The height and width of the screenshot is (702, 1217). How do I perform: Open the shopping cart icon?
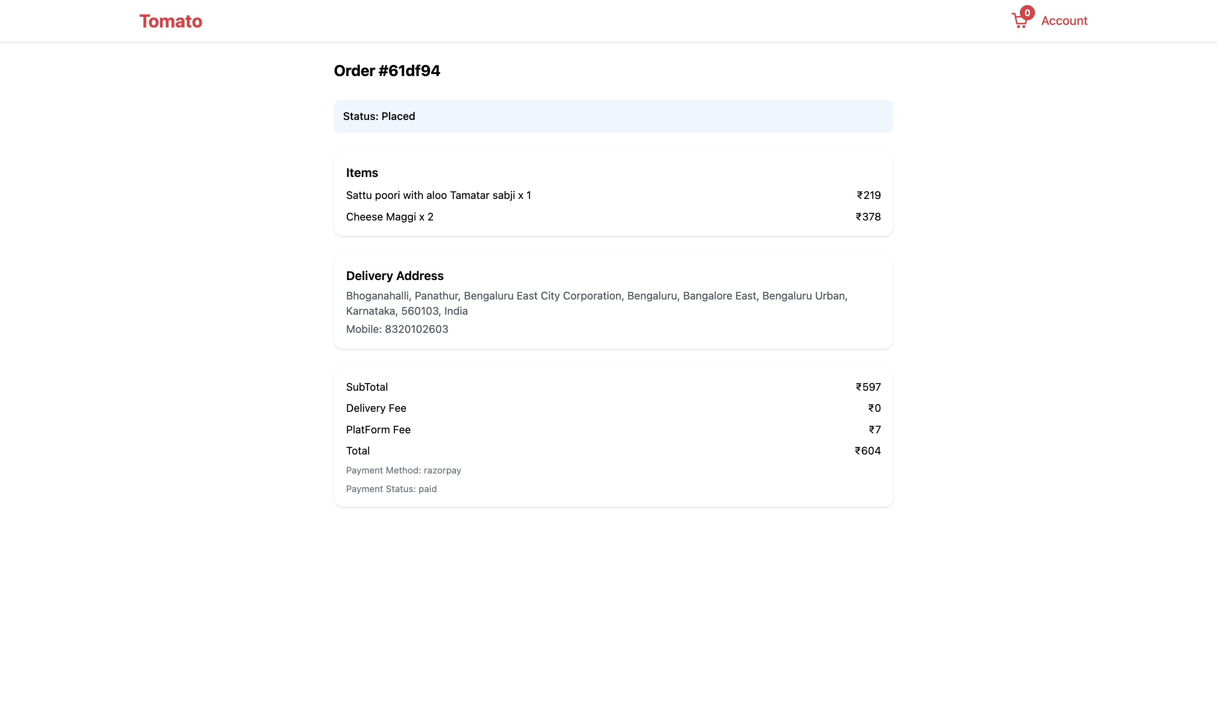(x=1019, y=21)
